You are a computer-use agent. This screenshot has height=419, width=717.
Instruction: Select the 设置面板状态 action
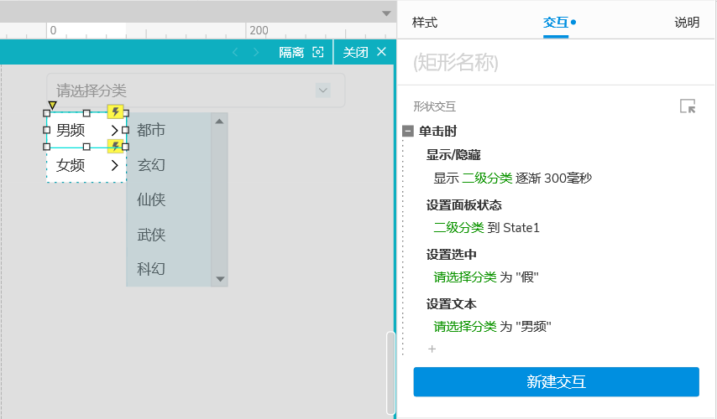(464, 205)
